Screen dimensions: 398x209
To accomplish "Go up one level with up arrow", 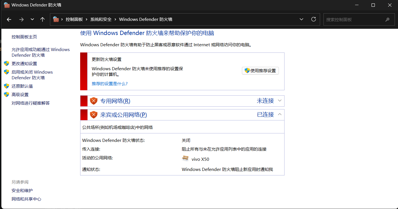I will point(42,19).
